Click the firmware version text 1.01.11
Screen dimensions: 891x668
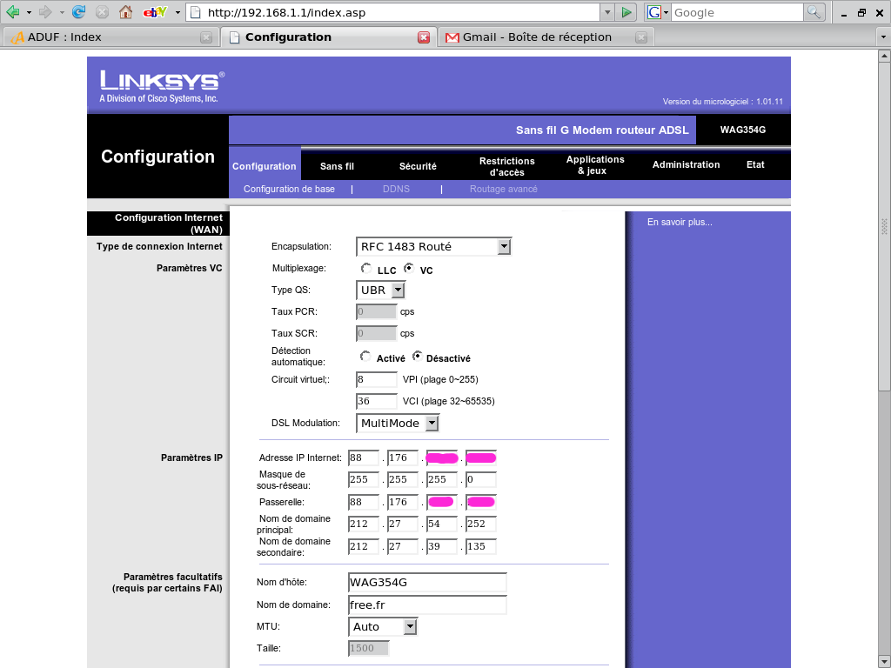tap(769, 101)
